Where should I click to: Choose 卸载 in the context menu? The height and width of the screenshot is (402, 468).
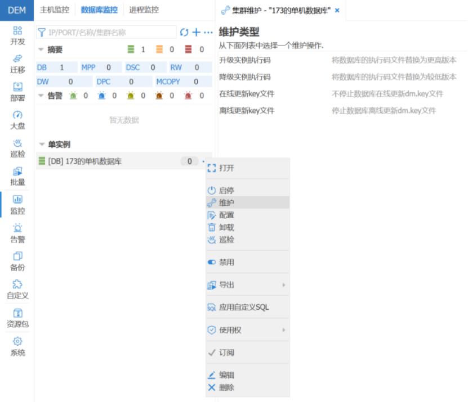[x=248, y=227]
